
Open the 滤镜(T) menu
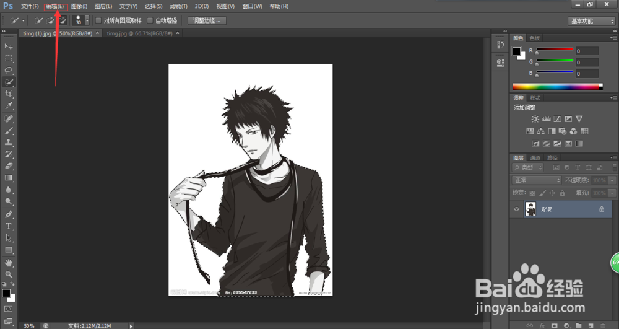[x=178, y=6]
